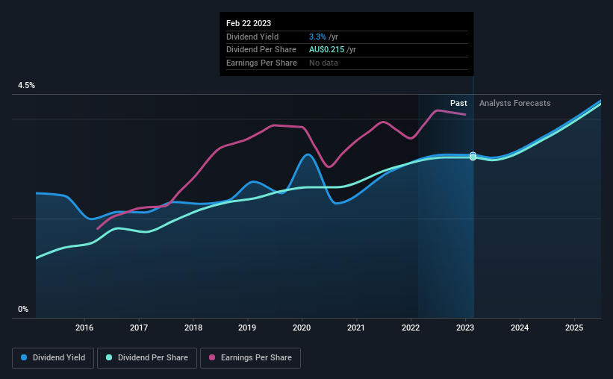Select the 2025 x-axis label
Screen dimensions: 613x379
pos(574,328)
